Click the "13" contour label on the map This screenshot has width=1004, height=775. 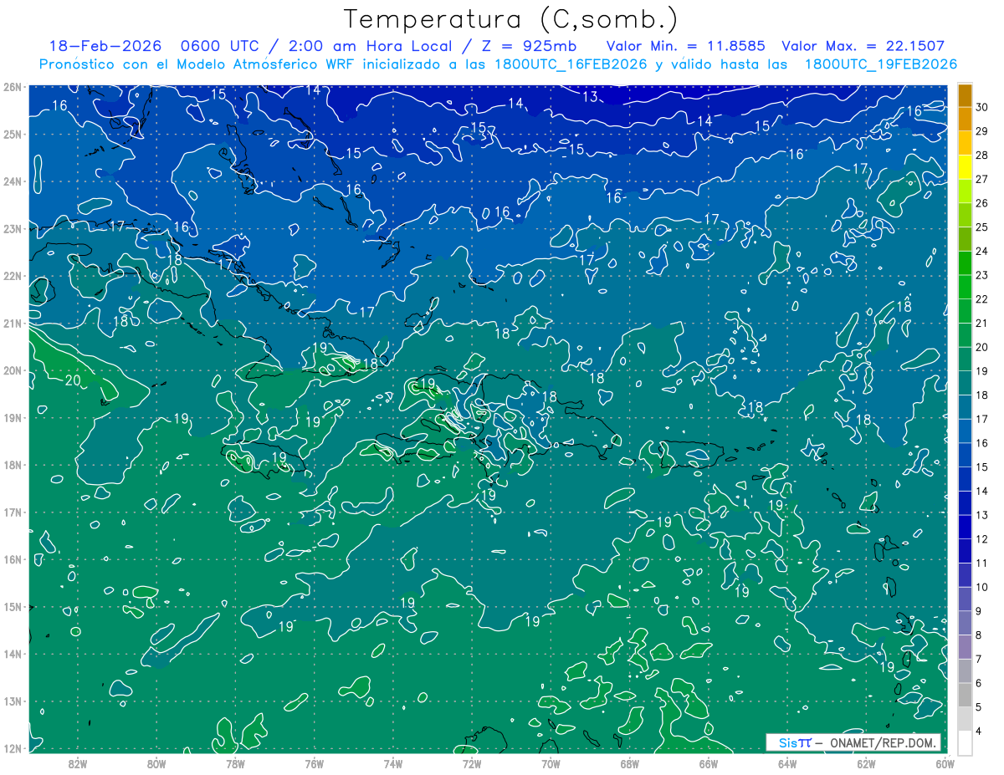click(590, 97)
